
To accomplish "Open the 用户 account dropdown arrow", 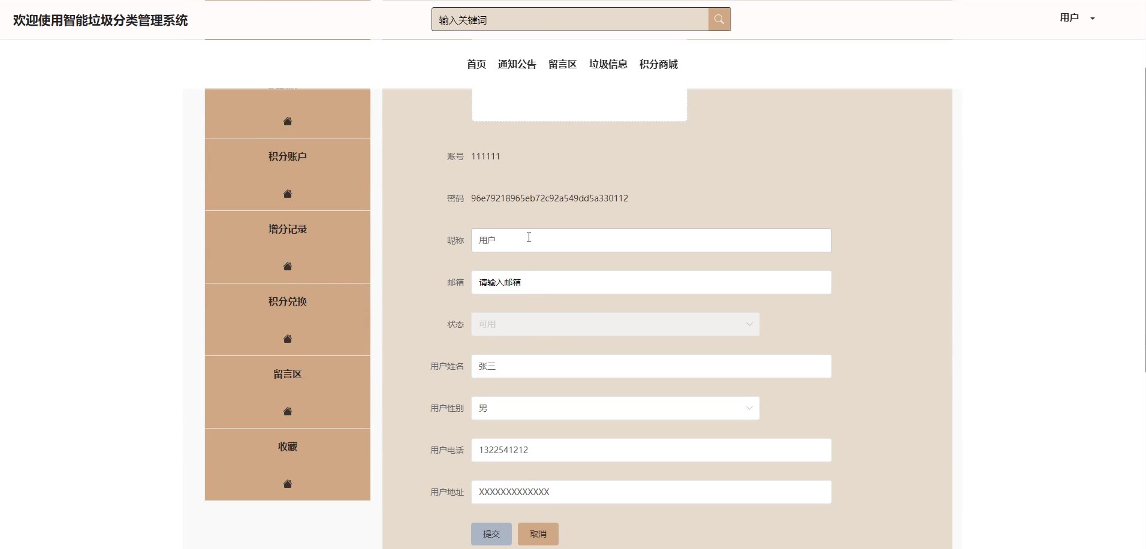I will [x=1093, y=19].
